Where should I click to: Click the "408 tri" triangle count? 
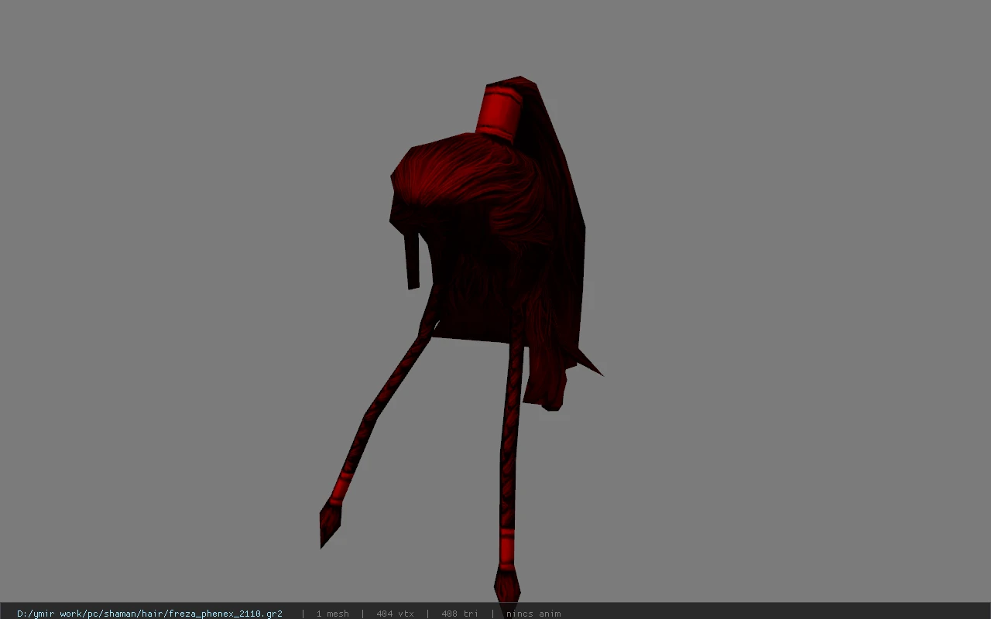[x=459, y=614]
